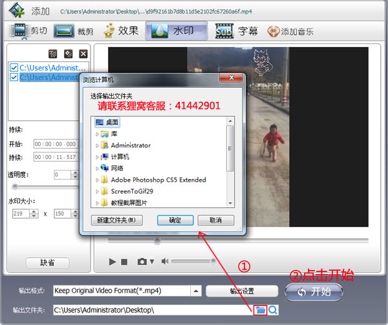
Task: Click the Add file icon
Action: 16,10
